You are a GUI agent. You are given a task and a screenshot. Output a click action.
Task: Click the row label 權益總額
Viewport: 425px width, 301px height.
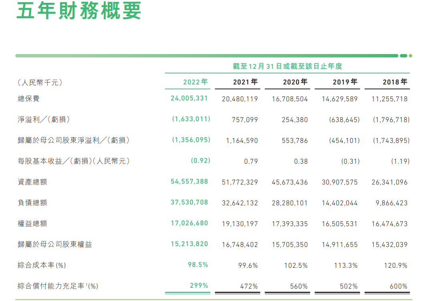(x=32, y=223)
